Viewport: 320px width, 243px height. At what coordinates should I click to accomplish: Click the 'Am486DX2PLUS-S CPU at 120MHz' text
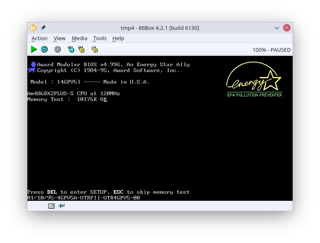click(x=74, y=94)
